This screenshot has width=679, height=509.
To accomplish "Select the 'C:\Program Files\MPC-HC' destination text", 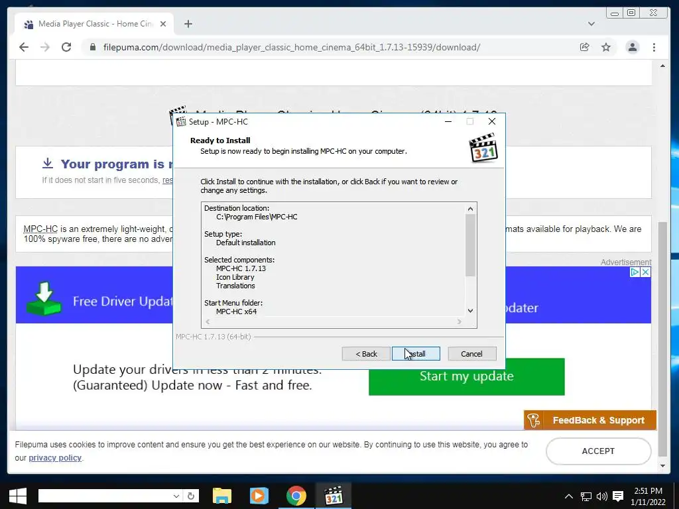I will 257,217.
